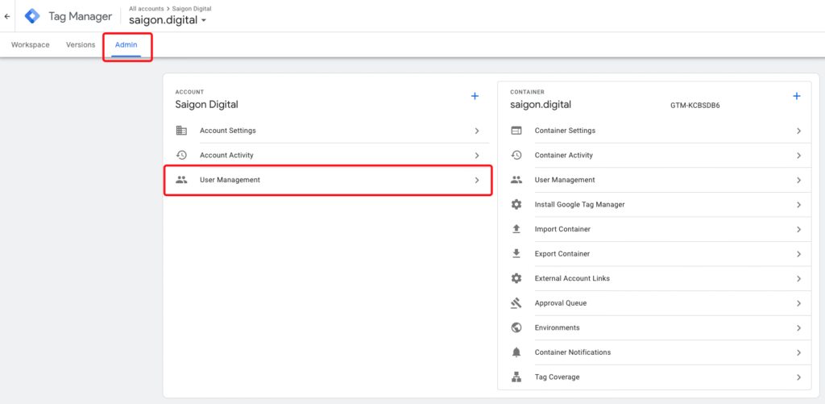Open Account Activity

(x=329, y=156)
